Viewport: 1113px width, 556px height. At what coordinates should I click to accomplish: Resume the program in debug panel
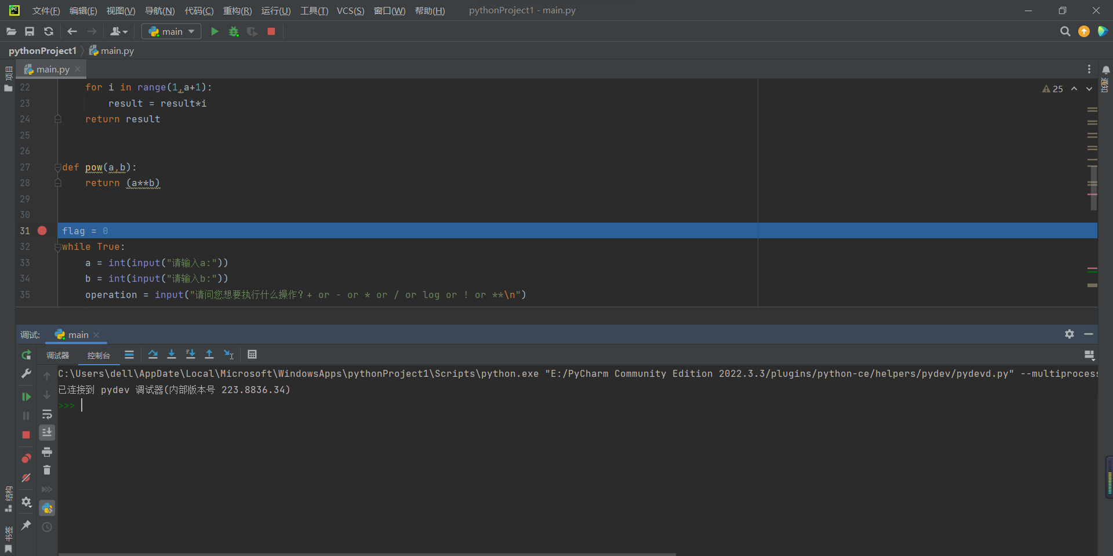pos(26,397)
